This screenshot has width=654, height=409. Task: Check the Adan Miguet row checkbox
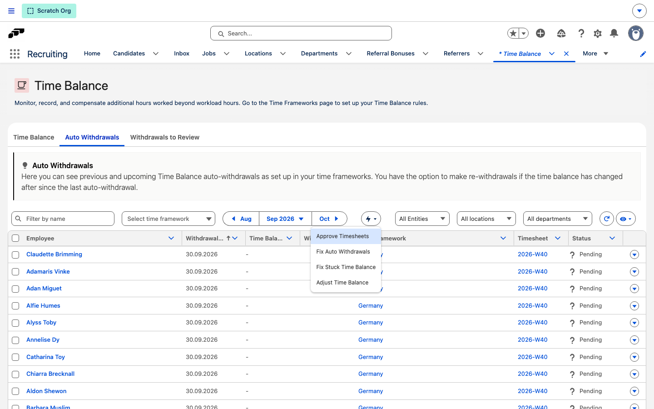[15, 289]
